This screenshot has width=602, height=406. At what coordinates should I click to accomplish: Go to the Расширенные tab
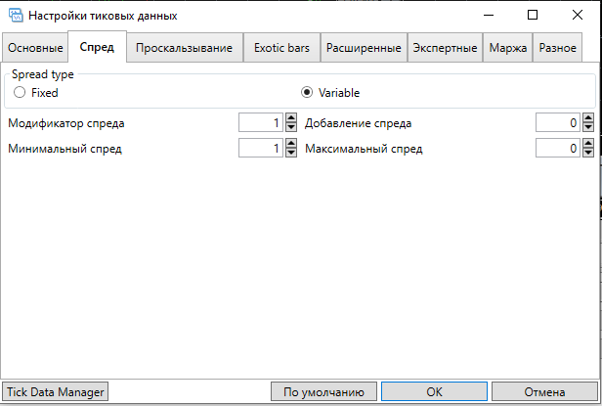point(364,48)
